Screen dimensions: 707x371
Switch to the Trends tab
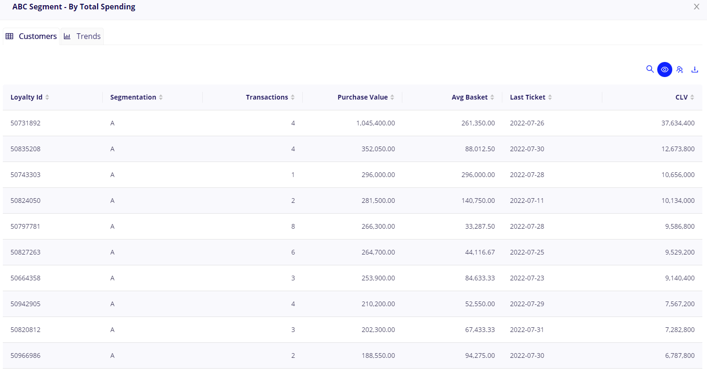82,36
